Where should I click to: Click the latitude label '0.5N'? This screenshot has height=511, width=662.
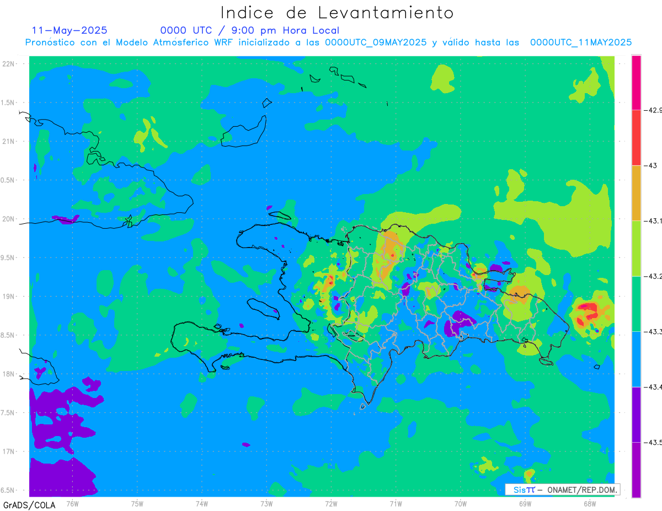tap(8, 180)
